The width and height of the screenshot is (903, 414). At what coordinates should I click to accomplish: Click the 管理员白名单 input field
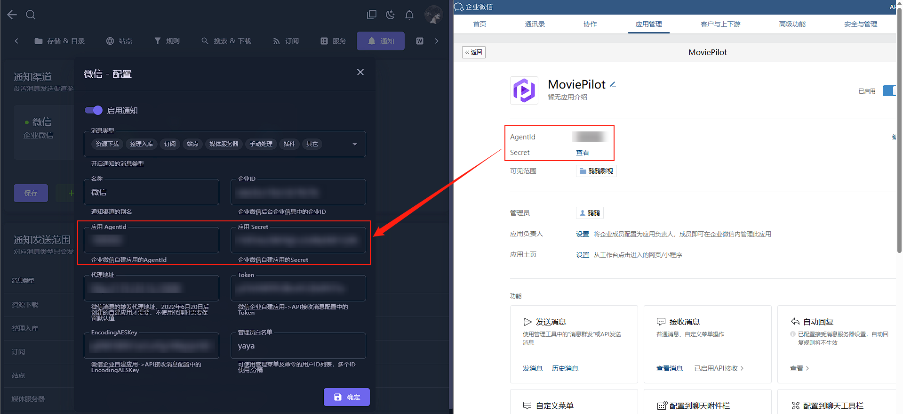point(298,346)
